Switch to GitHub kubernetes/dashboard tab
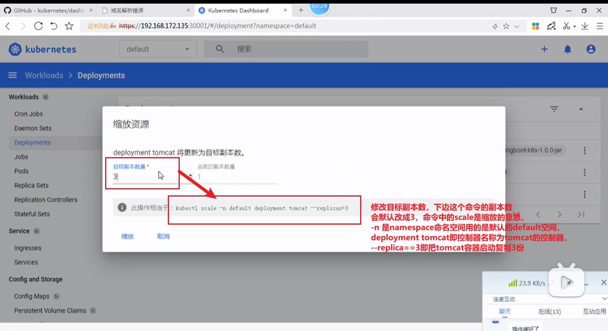Viewport: 608px width, 331px height. (x=48, y=11)
